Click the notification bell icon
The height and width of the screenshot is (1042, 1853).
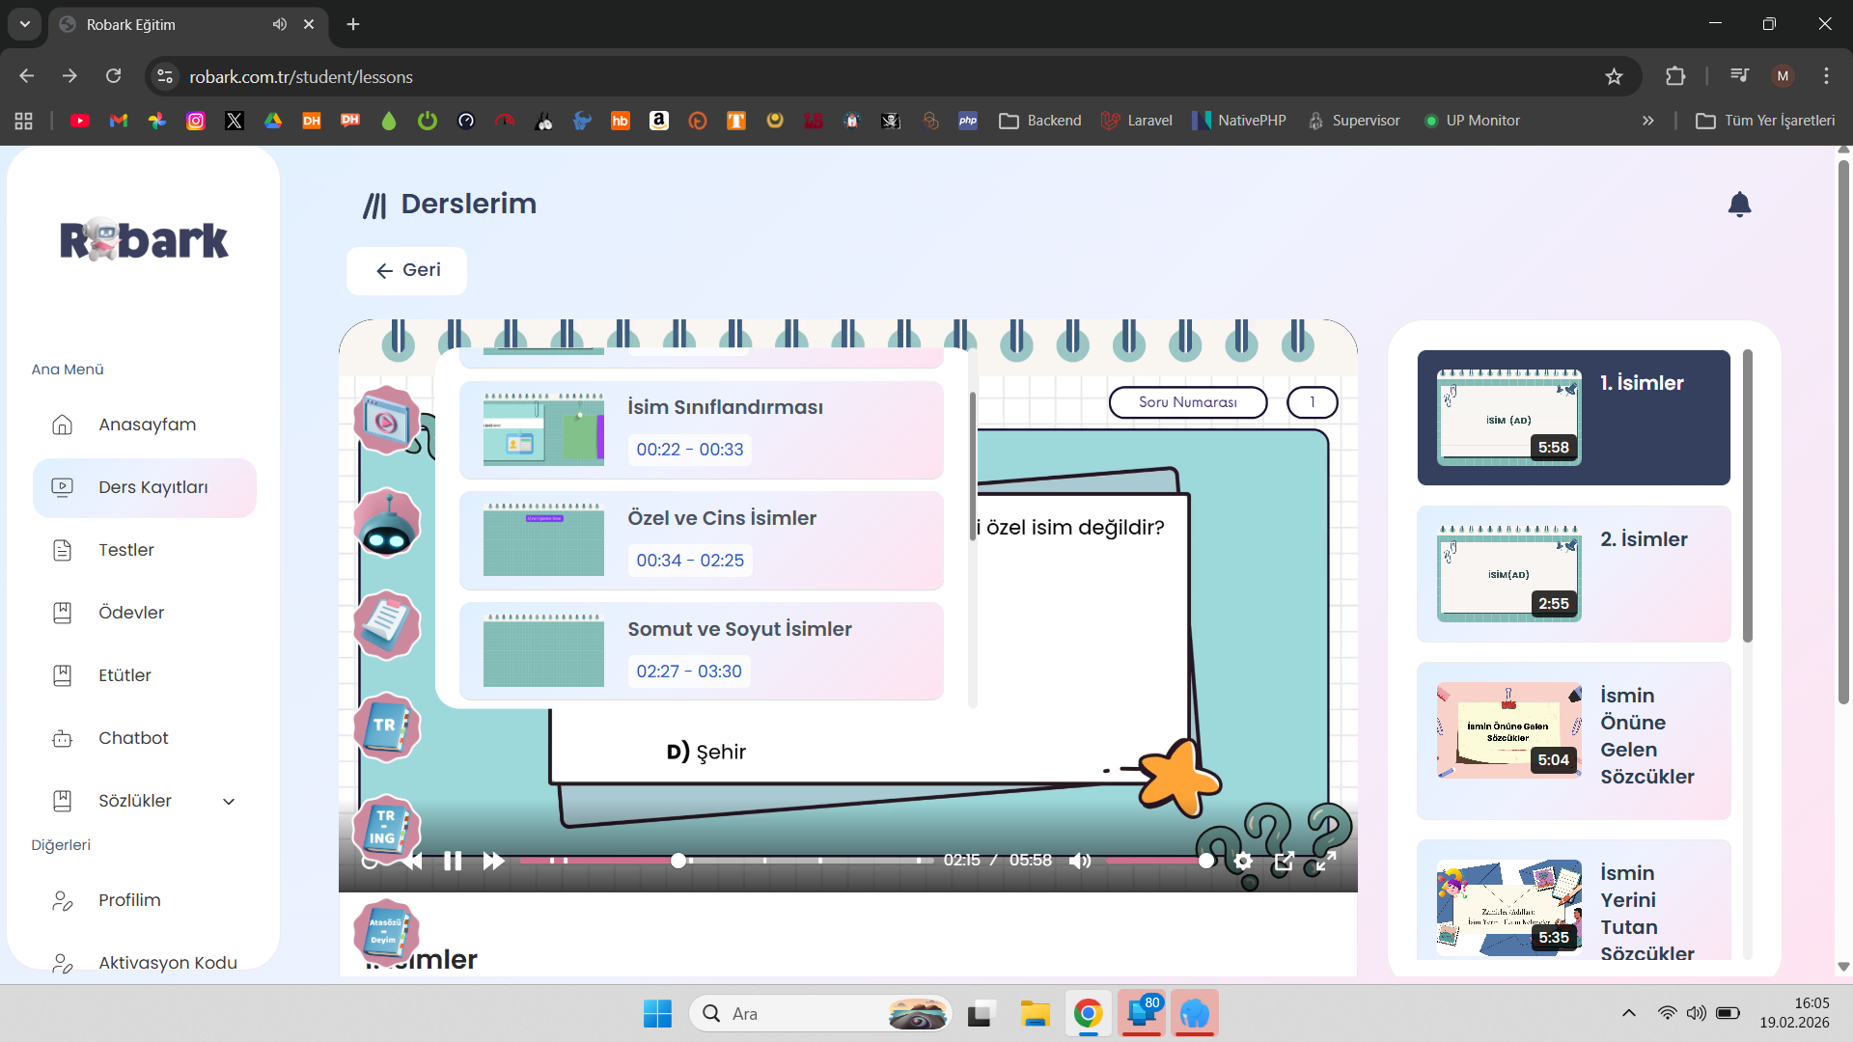click(x=1739, y=205)
